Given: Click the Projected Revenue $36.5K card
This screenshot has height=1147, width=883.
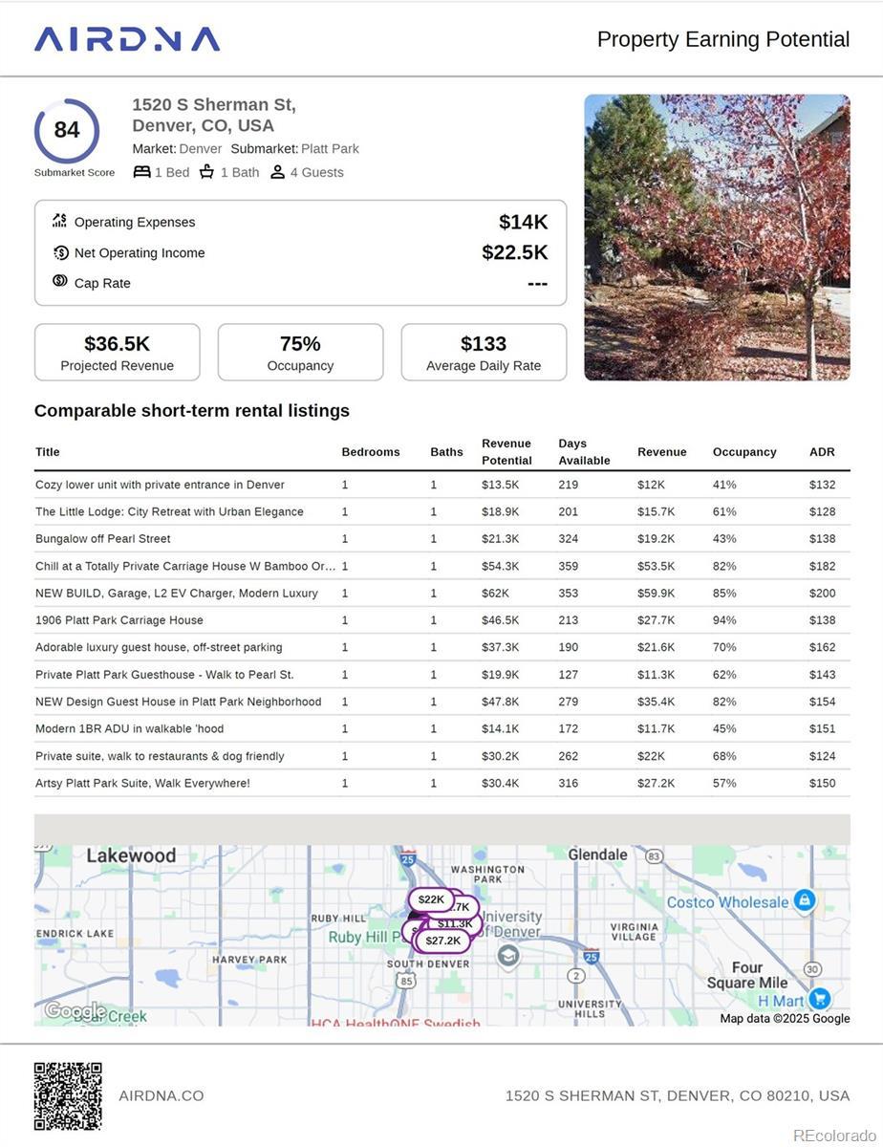Looking at the screenshot, I should click(118, 353).
